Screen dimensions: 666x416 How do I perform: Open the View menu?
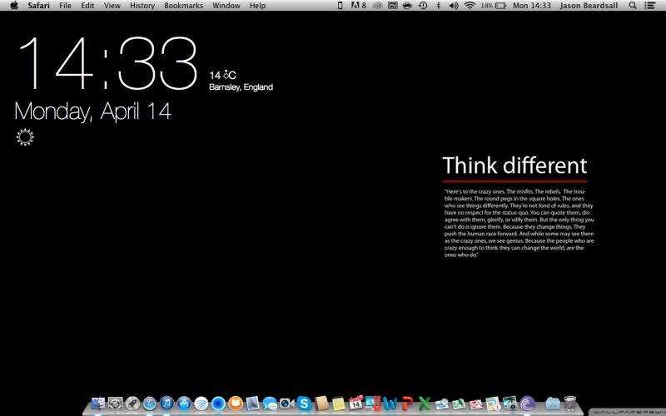[x=112, y=6]
